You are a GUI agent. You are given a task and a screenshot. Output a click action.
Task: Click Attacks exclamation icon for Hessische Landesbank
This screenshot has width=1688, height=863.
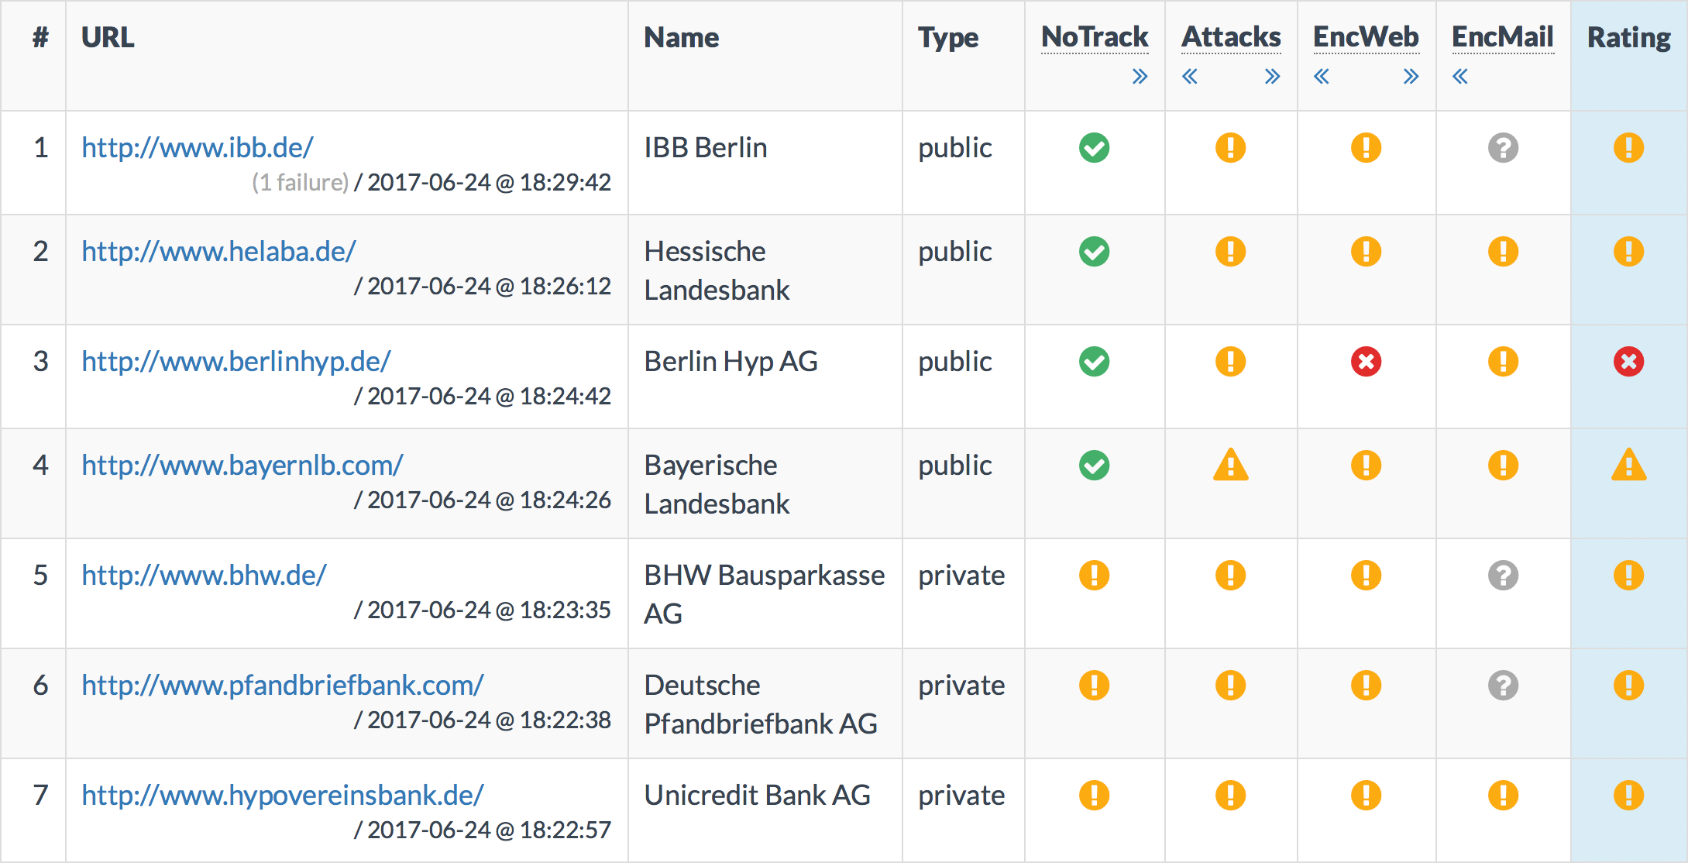tap(1230, 252)
